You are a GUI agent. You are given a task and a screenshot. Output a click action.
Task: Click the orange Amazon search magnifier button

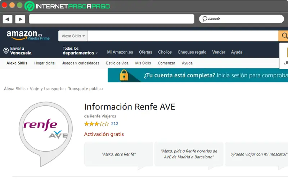click(x=283, y=36)
